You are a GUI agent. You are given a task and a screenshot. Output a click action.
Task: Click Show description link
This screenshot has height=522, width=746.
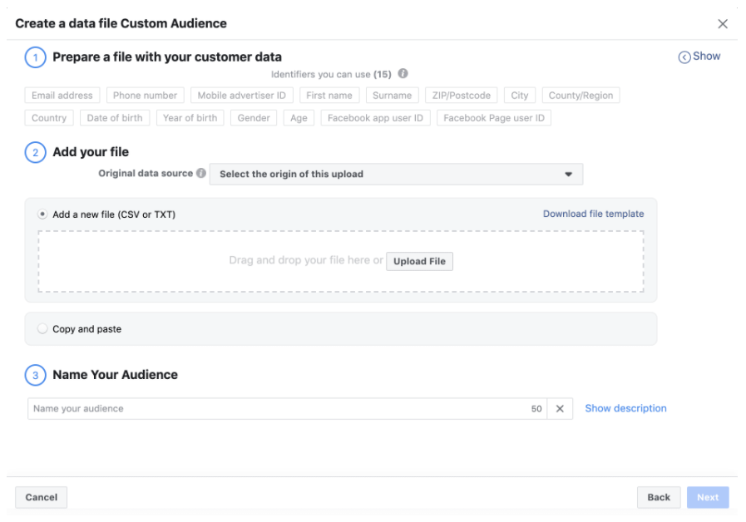pos(625,408)
